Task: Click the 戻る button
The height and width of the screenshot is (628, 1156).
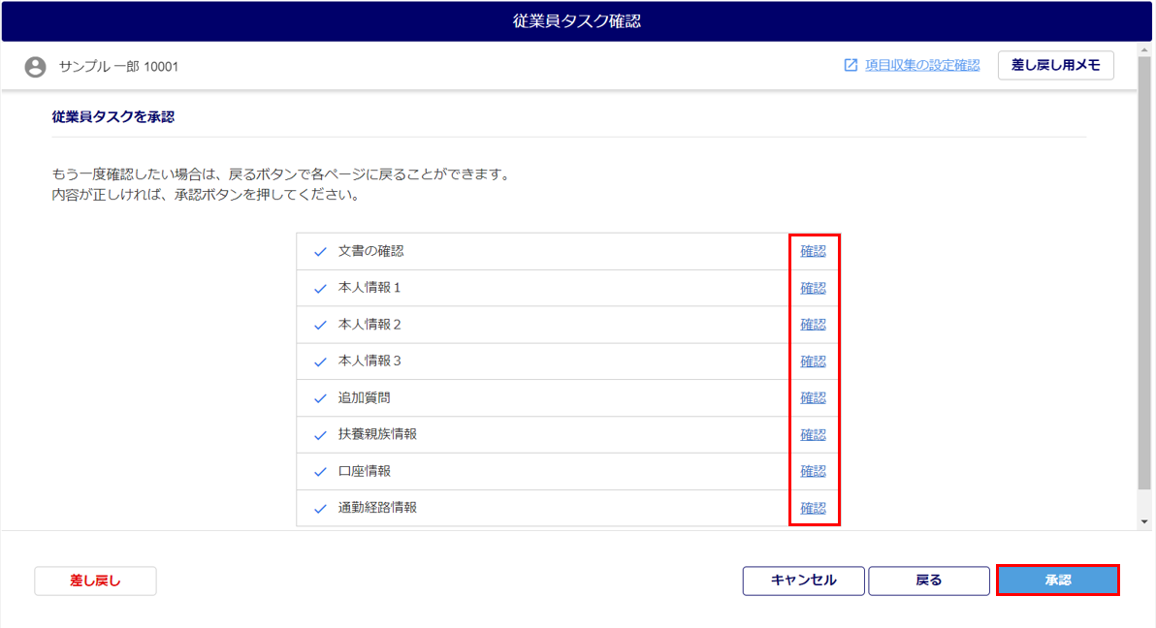Action: pyautogui.click(x=928, y=581)
